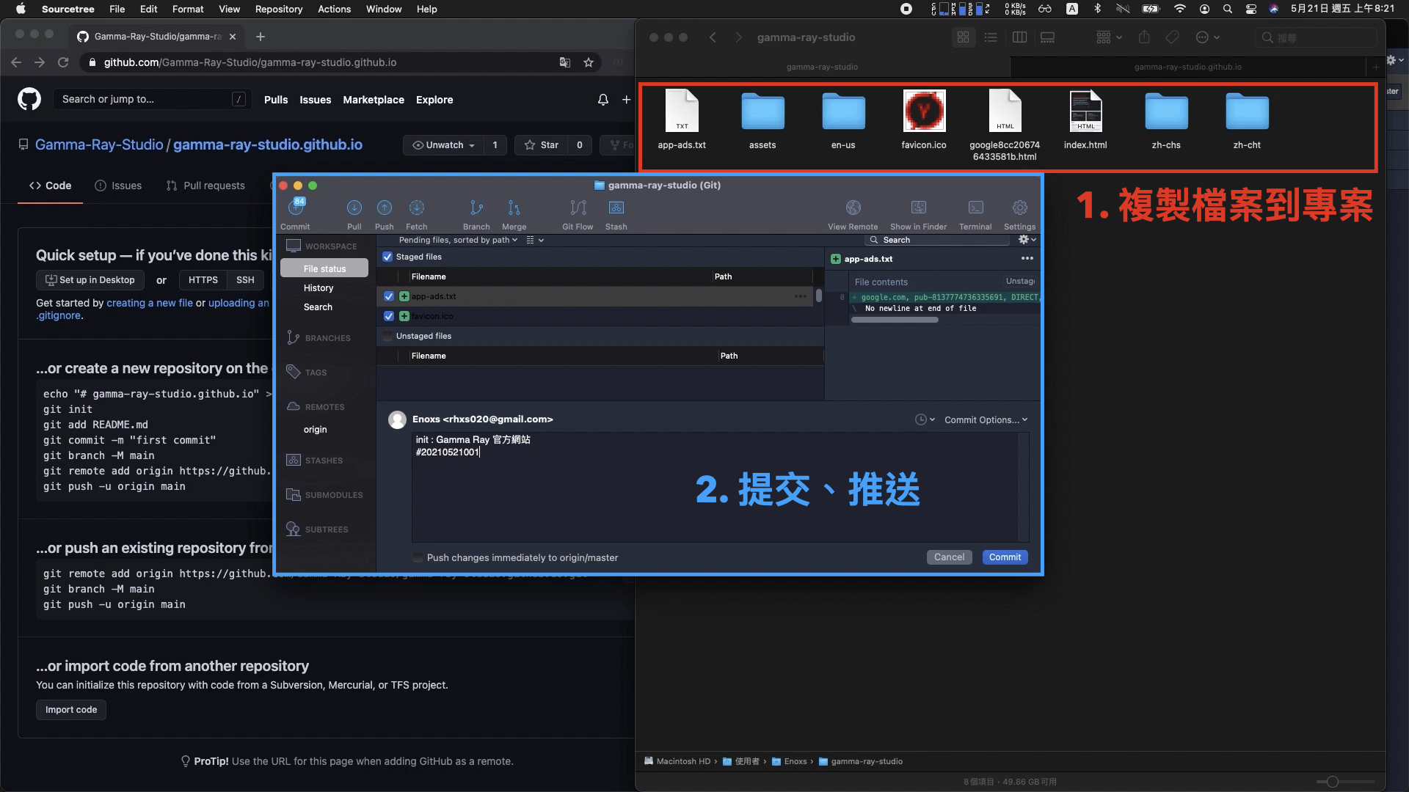Click the translate icon in address bar
Screen dimensions: 1409x792
(564, 62)
